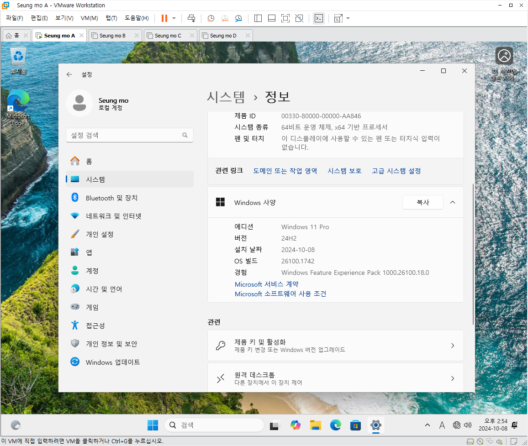This screenshot has width=528, height=446.
Task: Open the VM(M) menu
Action: (89, 18)
